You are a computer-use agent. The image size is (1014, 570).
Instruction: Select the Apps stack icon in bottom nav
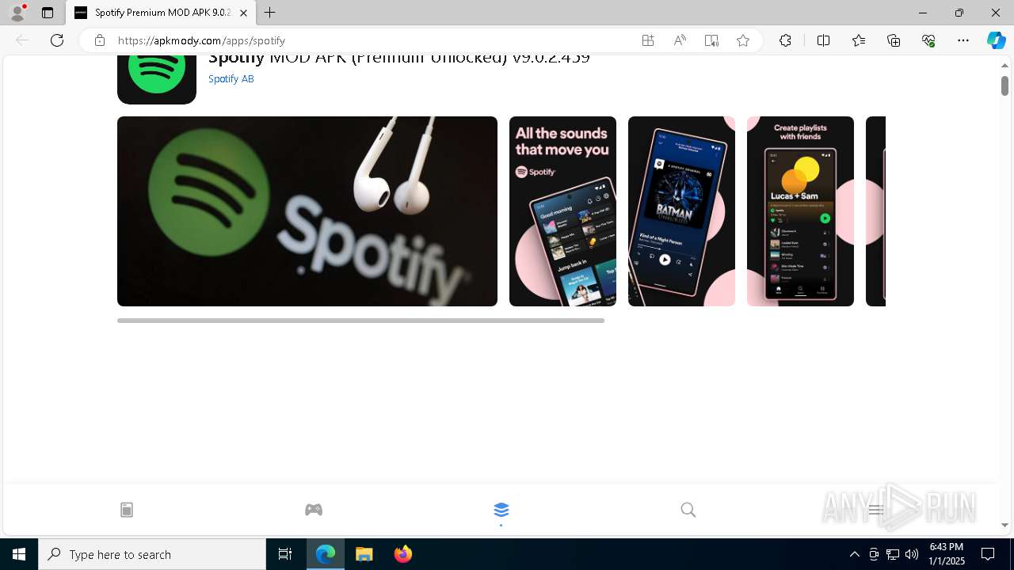[x=501, y=510]
